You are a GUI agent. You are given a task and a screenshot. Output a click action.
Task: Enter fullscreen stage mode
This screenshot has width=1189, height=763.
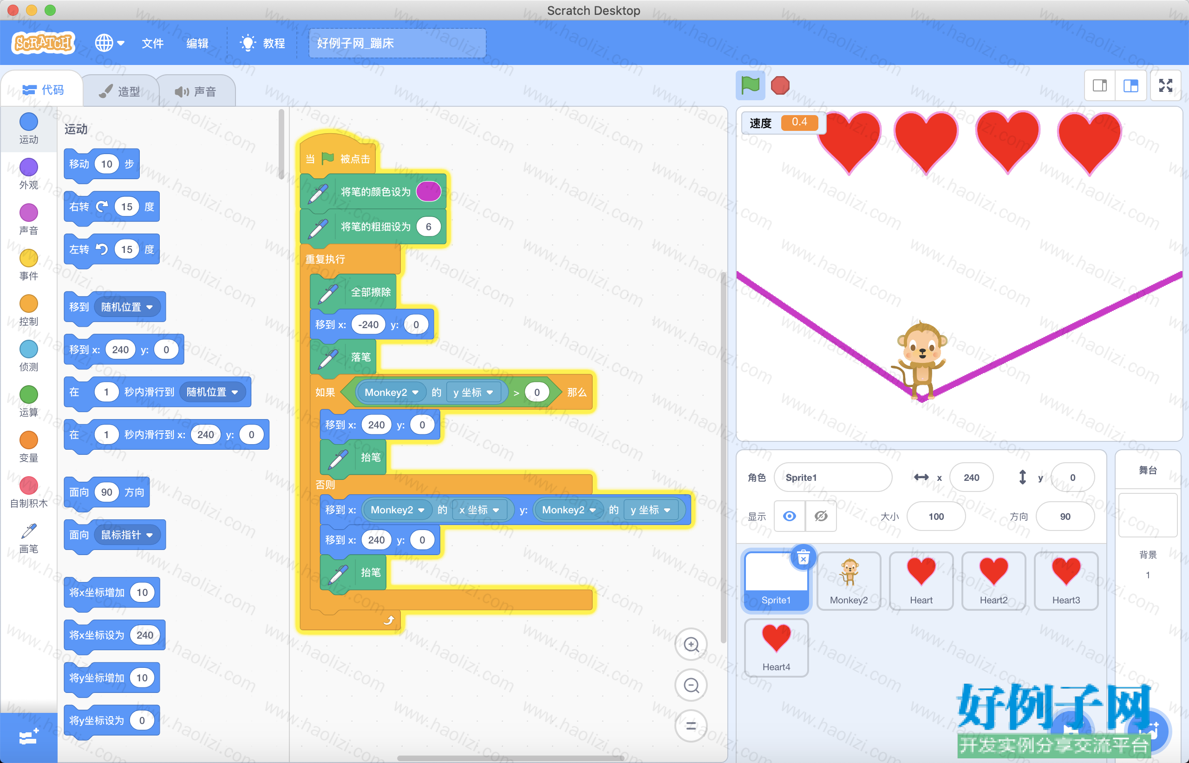pos(1166,86)
